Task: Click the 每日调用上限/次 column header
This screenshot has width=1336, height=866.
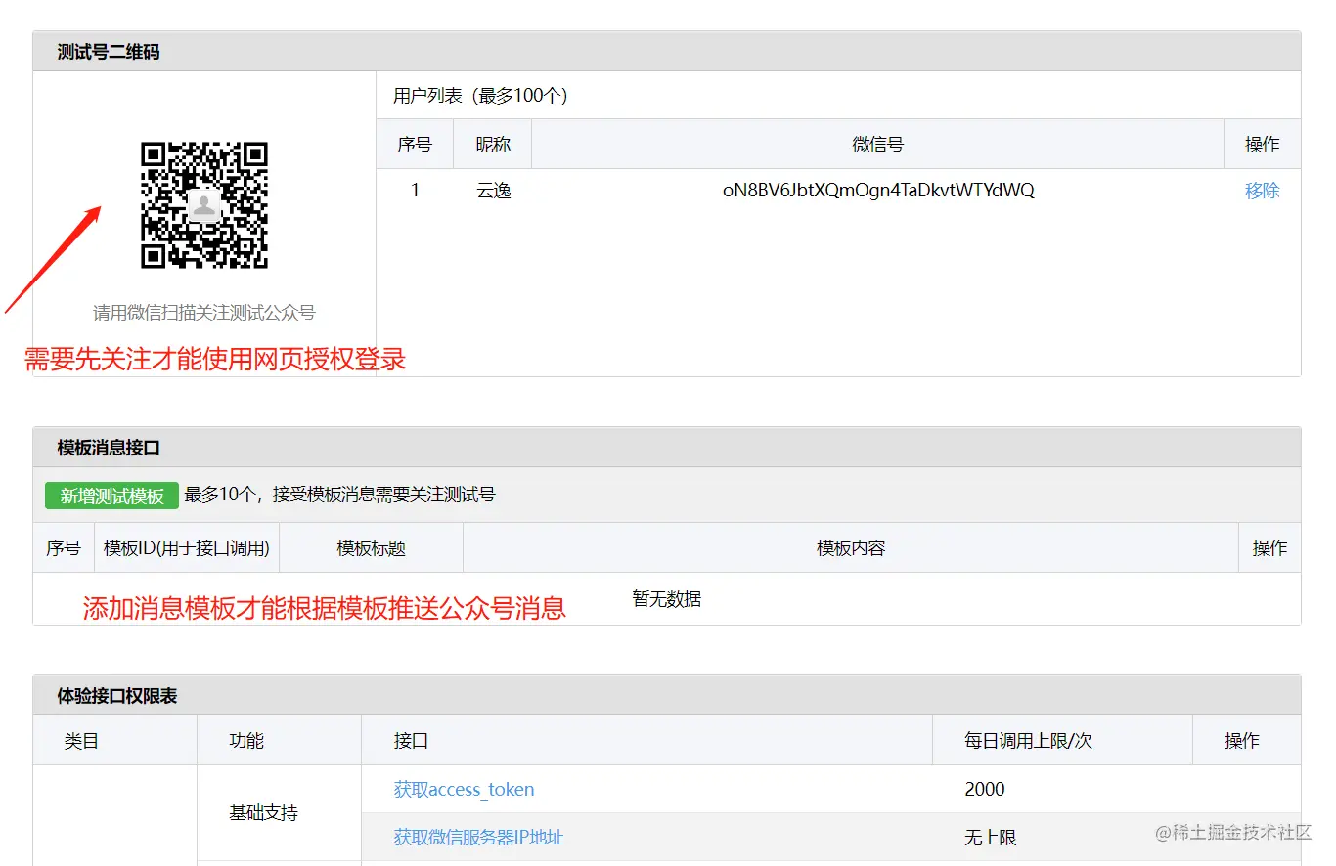Action: [x=1028, y=741]
